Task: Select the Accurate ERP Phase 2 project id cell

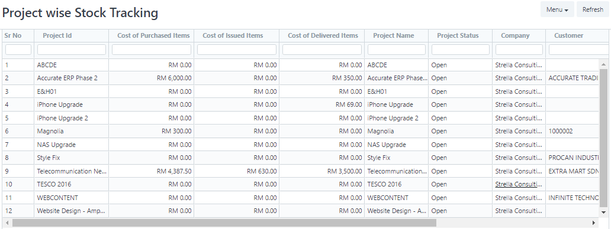Action: pos(71,78)
